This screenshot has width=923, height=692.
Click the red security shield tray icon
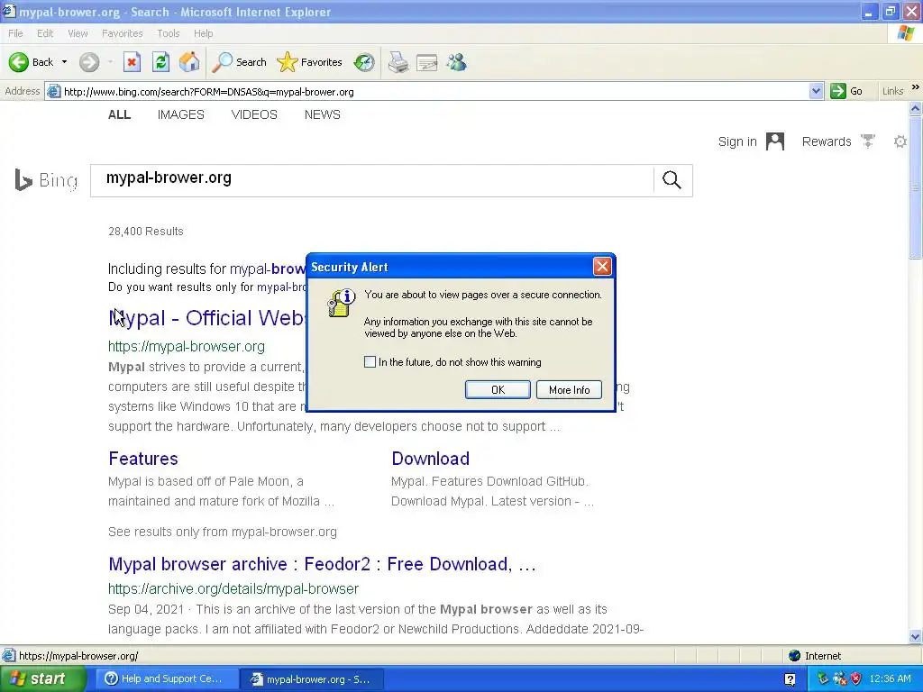(856, 679)
